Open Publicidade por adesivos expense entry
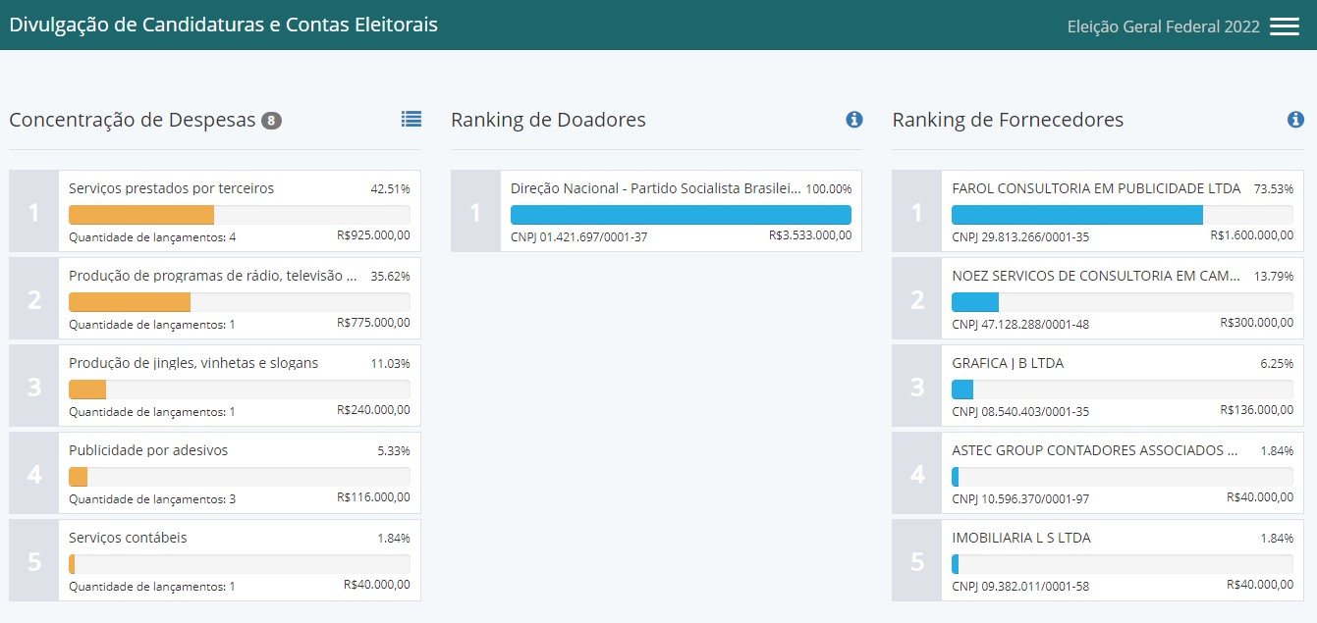The image size is (1317, 623). click(x=148, y=450)
